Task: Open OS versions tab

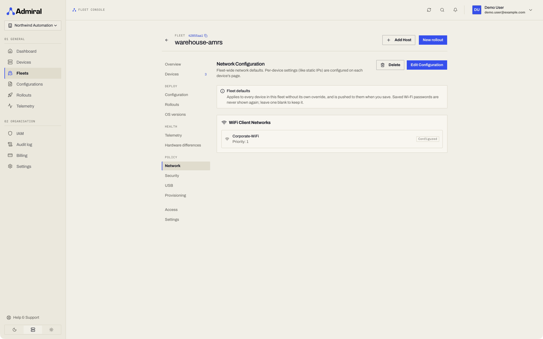Action: point(186,115)
